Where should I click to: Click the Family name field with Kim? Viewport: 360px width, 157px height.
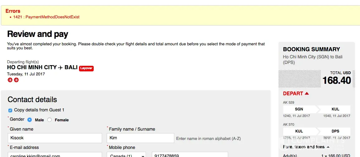pyautogui.click(x=140, y=138)
